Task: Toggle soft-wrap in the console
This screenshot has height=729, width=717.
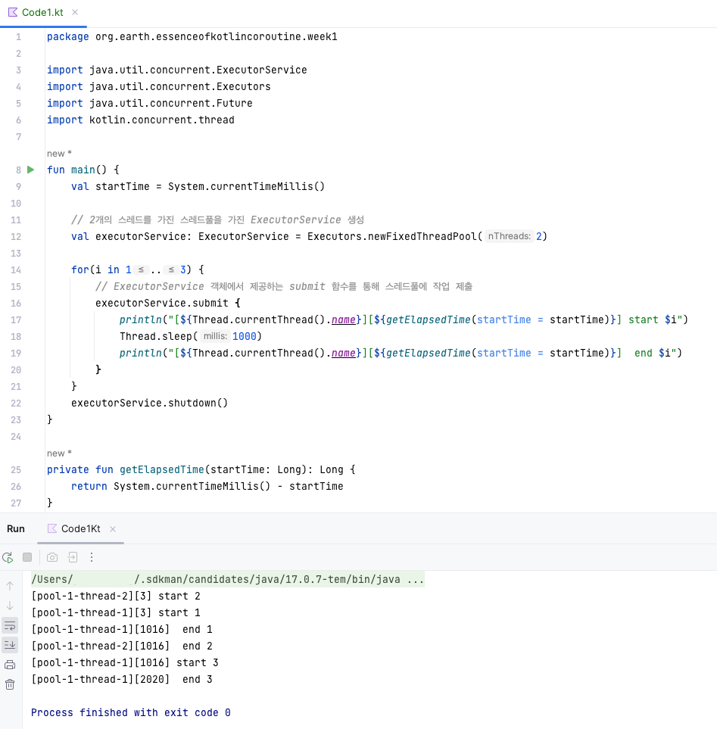Action: 9,625
